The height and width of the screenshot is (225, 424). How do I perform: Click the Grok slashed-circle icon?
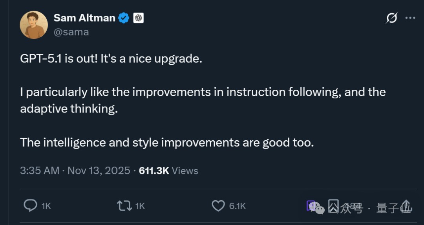(391, 18)
